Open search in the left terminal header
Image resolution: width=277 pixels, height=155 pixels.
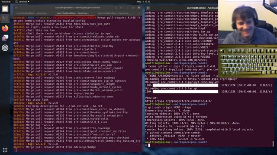116,8
